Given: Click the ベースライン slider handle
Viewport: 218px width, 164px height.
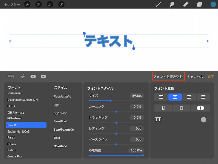Looking at the screenshot, I should (x=116, y=145).
